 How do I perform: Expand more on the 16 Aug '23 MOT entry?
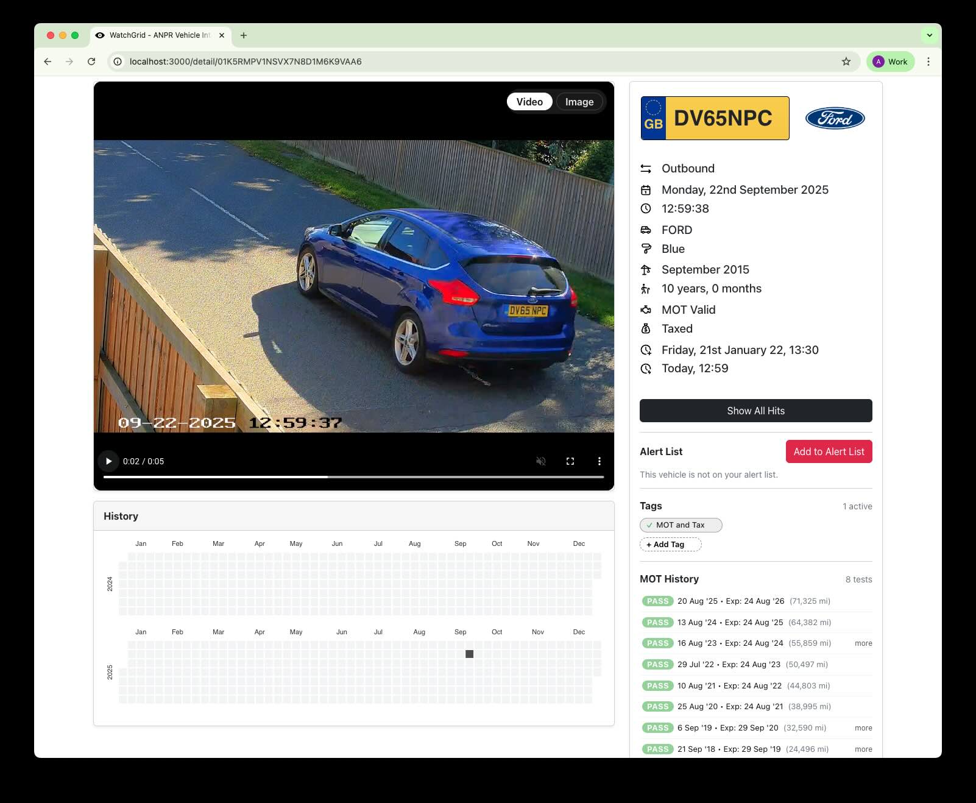coord(863,643)
